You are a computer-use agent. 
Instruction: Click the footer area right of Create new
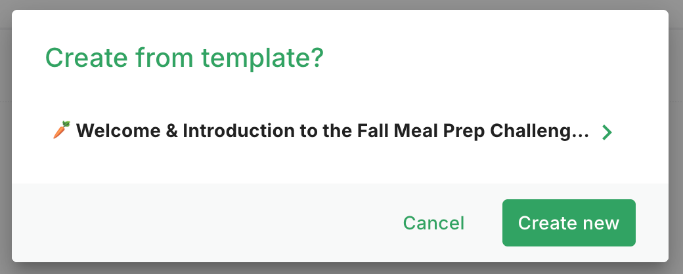(652, 223)
